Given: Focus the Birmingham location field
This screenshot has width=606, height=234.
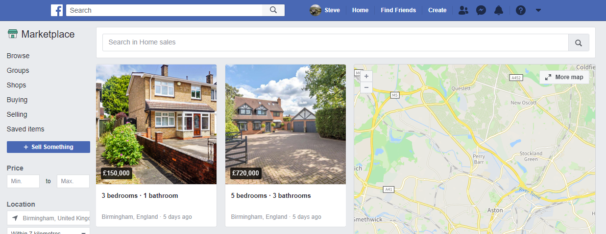Looking at the screenshot, I should (48, 218).
